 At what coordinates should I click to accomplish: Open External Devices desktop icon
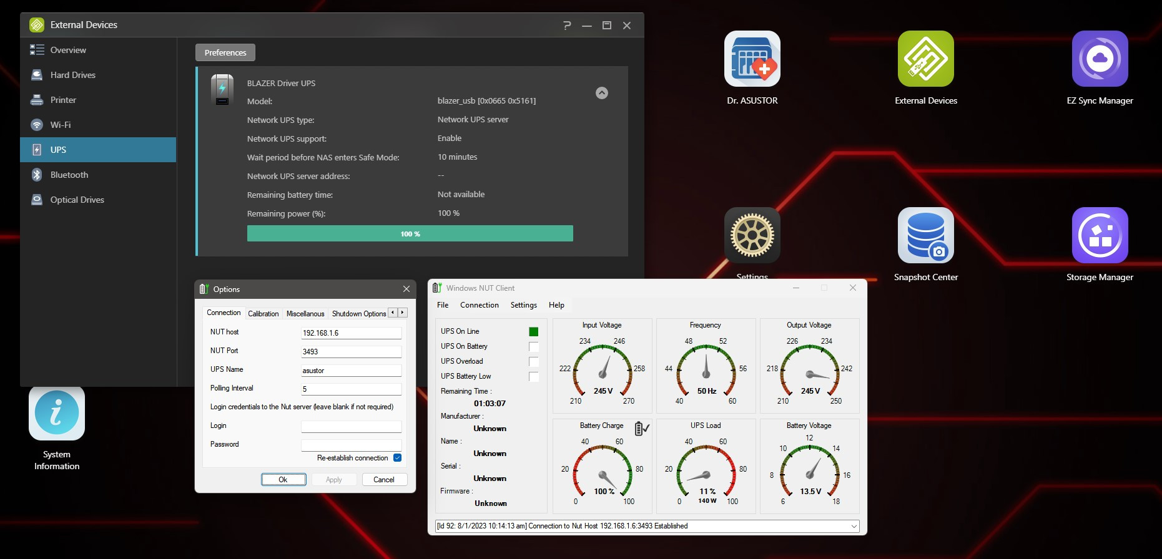point(925,59)
